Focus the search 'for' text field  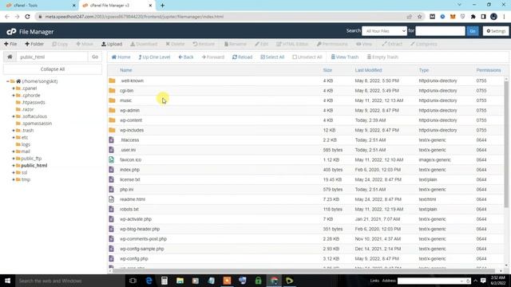point(440,31)
